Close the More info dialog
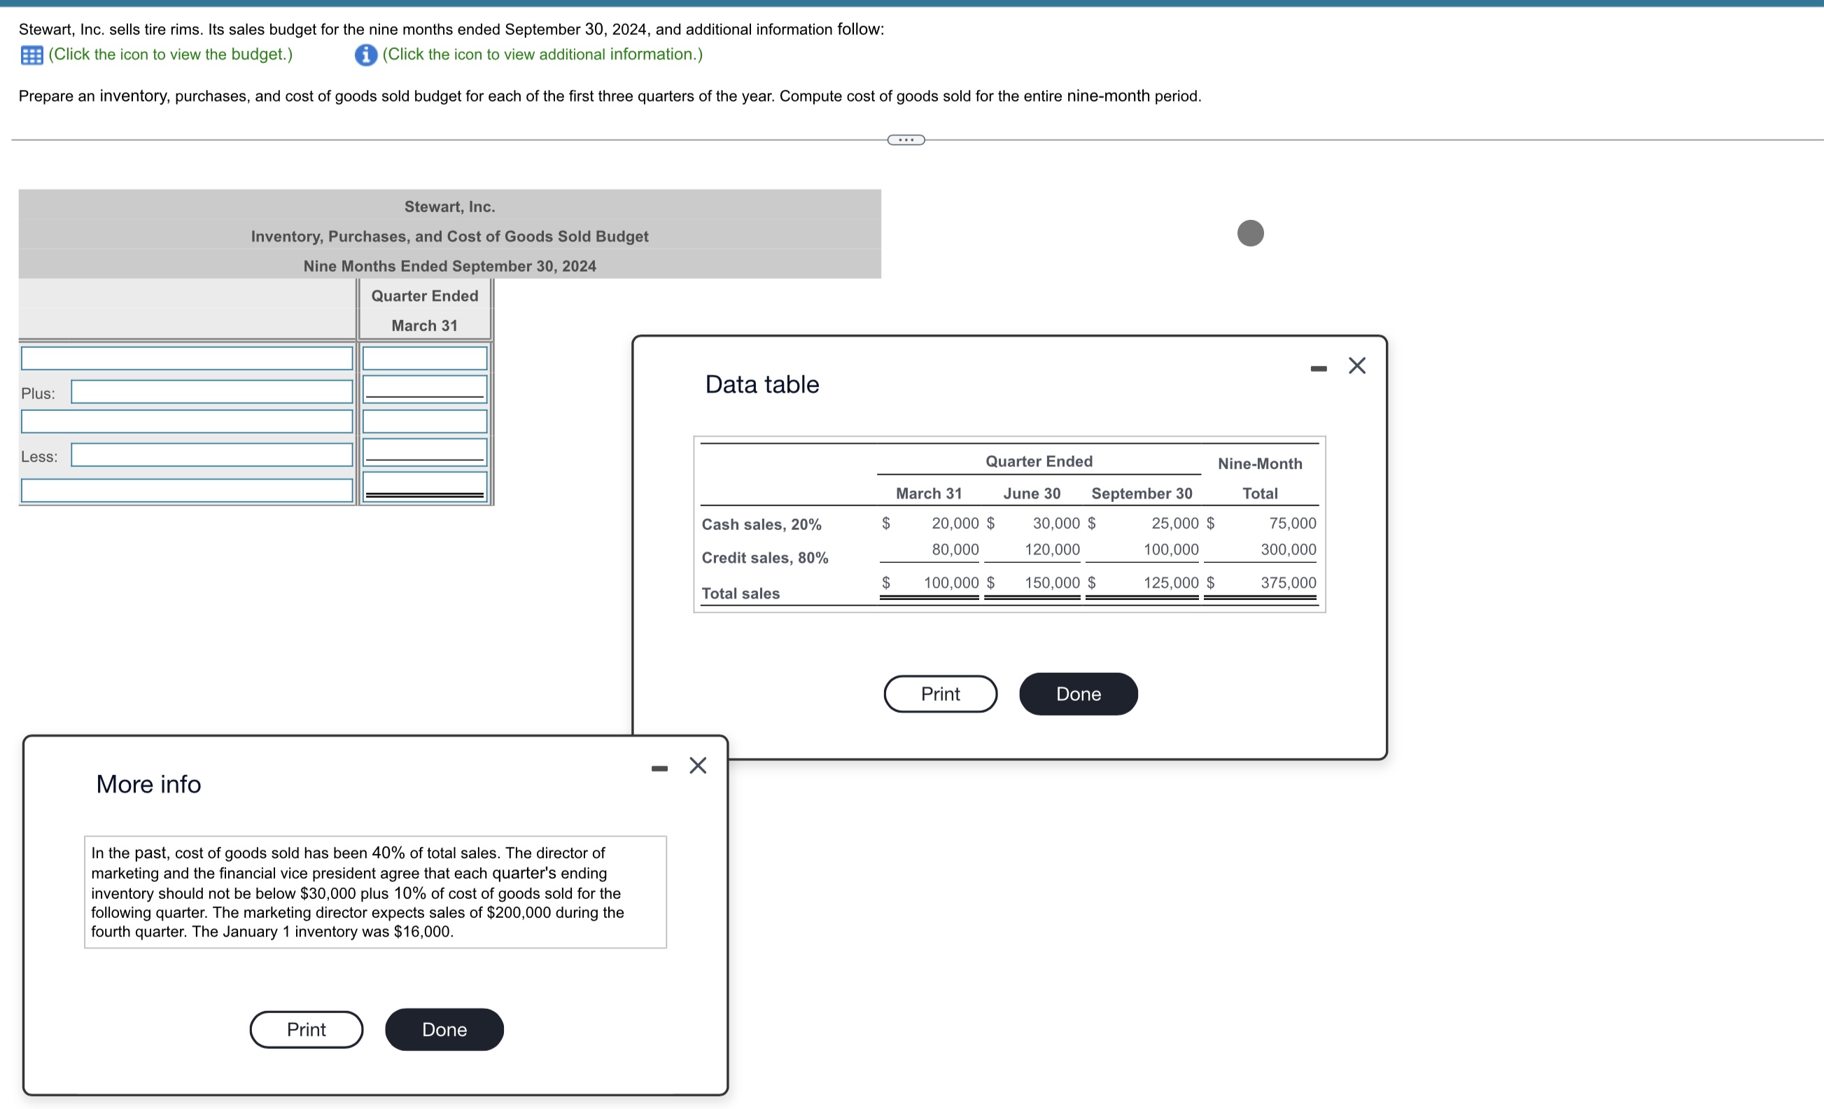This screenshot has height=1109, width=1824. 697,765
